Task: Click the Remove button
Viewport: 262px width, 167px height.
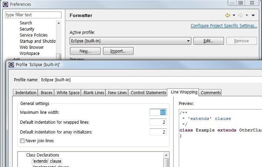Action: click(x=241, y=41)
